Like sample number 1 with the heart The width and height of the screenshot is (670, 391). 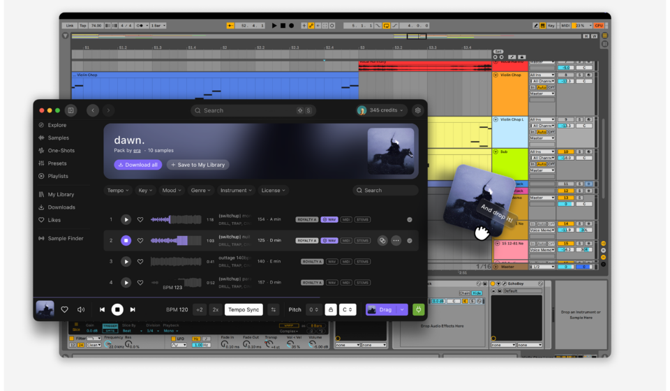pyautogui.click(x=140, y=220)
